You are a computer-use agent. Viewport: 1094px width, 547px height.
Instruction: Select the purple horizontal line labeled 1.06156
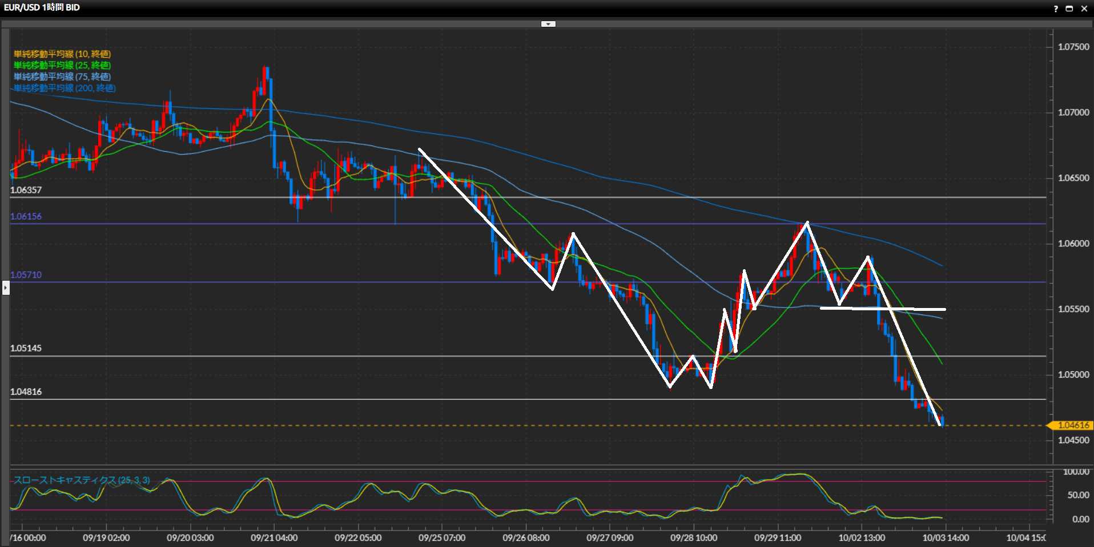(x=26, y=217)
